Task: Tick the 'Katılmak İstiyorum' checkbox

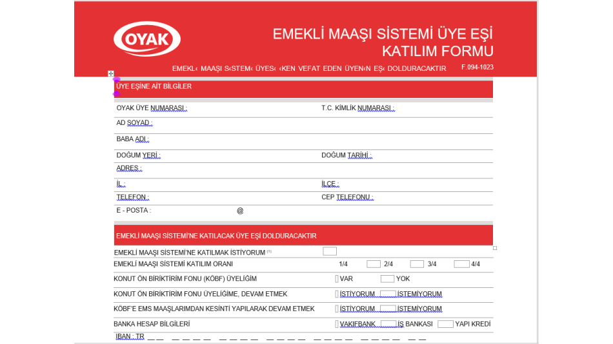Action: tap(330, 251)
